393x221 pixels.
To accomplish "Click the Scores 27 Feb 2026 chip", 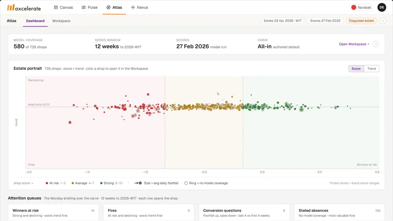I will [x=325, y=21].
